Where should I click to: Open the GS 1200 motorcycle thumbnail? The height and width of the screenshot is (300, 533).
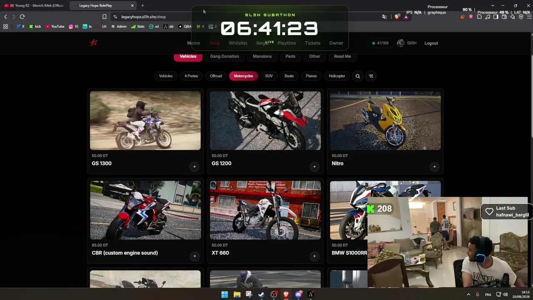click(x=265, y=120)
